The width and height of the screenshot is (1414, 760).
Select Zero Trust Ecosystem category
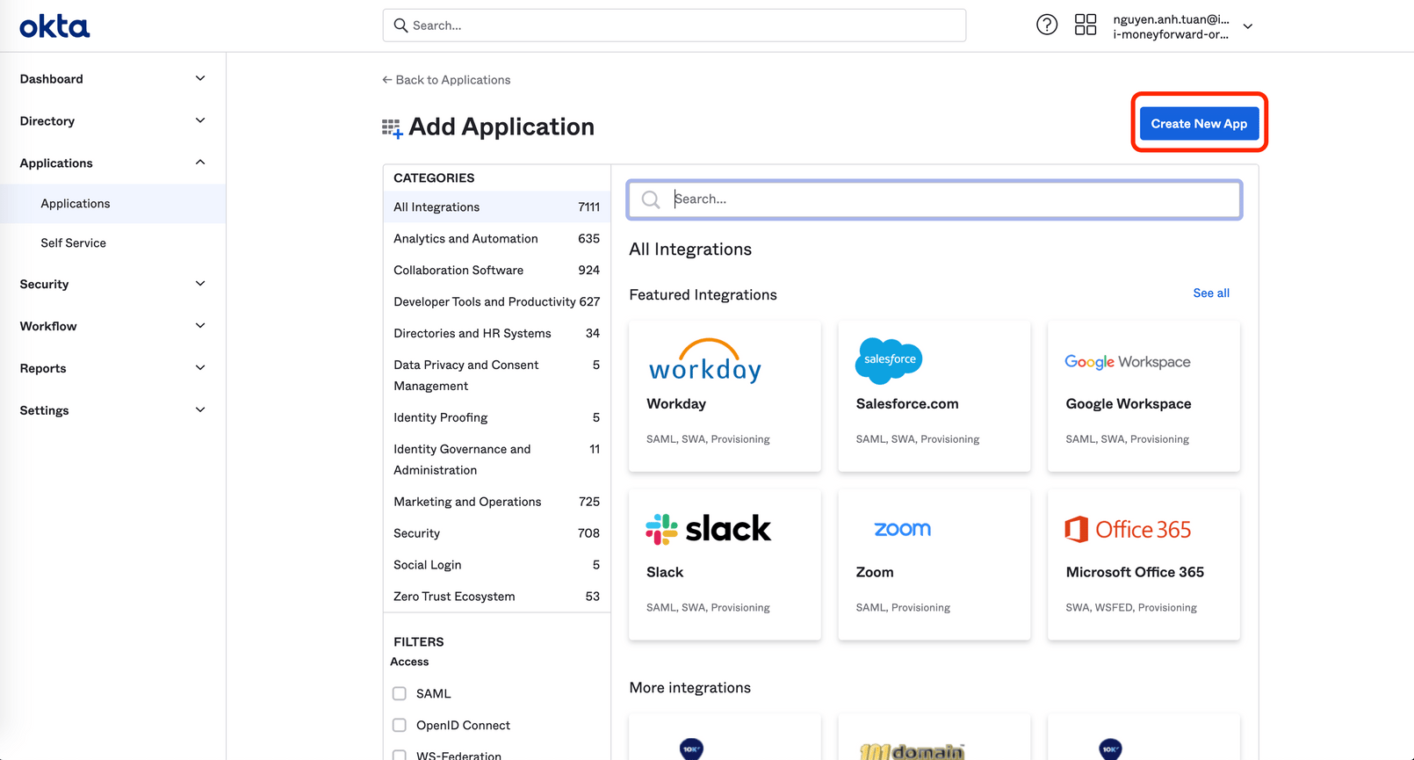(496, 597)
